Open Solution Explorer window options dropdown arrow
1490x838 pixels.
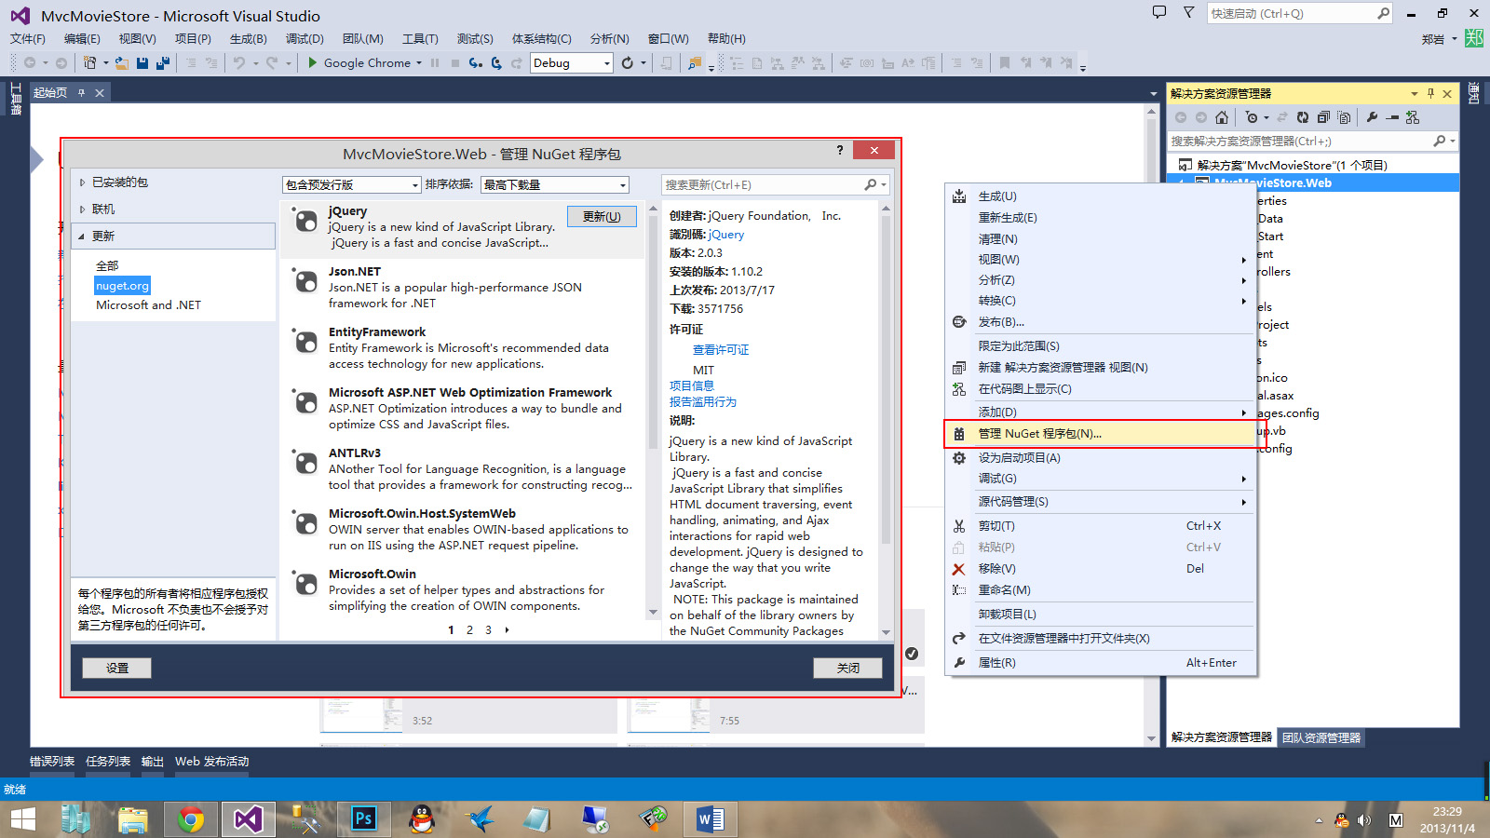tap(1414, 93)
